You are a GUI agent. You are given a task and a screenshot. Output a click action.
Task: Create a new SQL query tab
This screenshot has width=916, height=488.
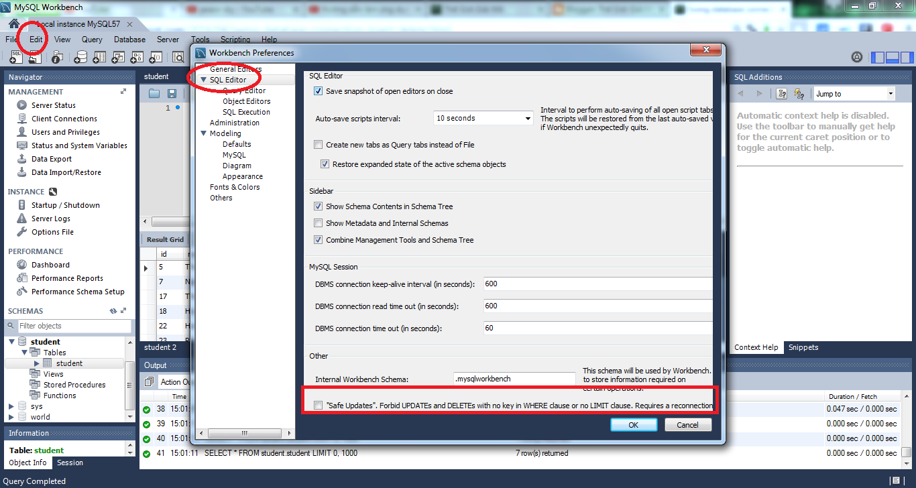[x=15, y=57]
